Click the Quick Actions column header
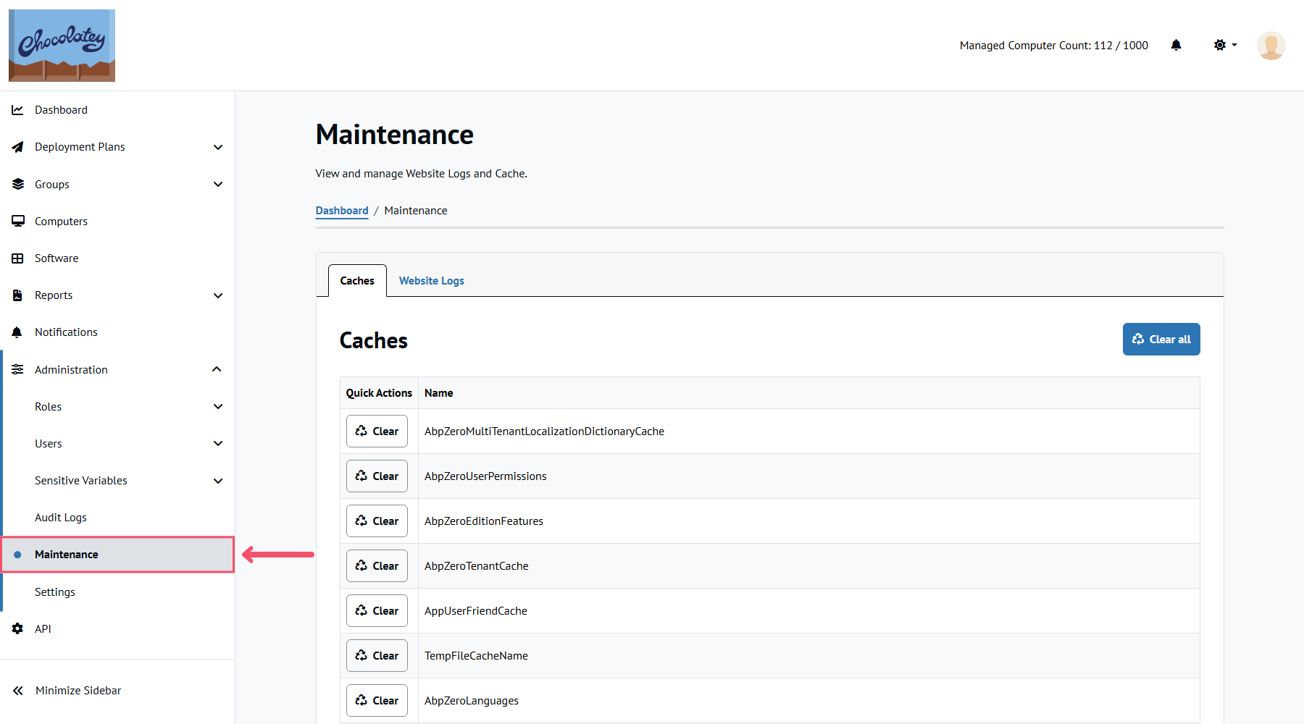Image resolution: width=1304 pixels, height=724 pixels. pos(379,393)
